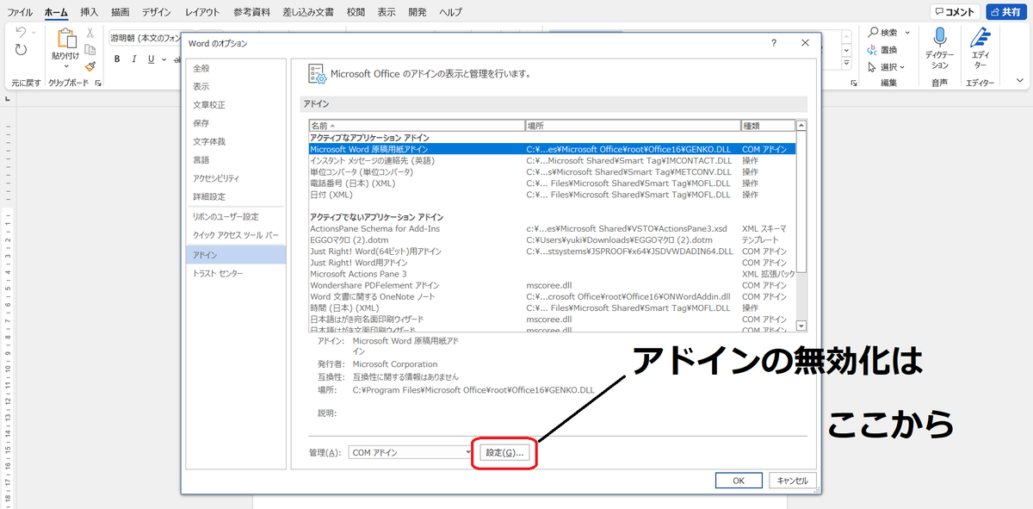
Task: Sort add-ins by 名前 column header
Action: pyautogui.click(x=417, y=126)
